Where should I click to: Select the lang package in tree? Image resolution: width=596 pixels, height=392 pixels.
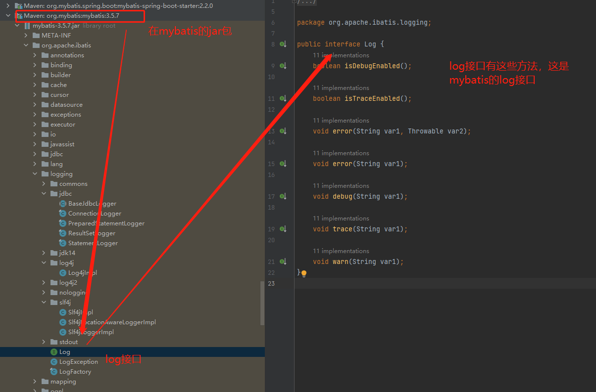56,164
